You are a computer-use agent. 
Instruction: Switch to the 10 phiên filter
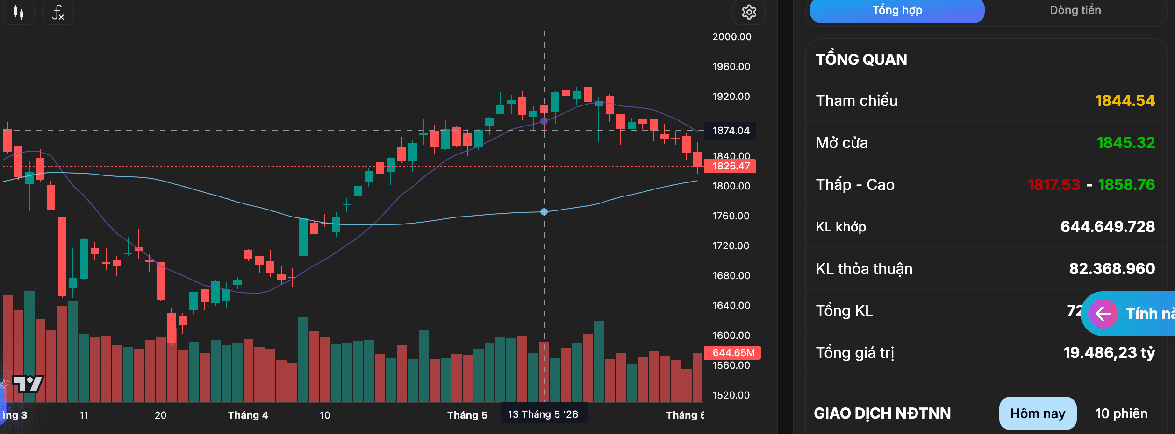pos(1121,413)
